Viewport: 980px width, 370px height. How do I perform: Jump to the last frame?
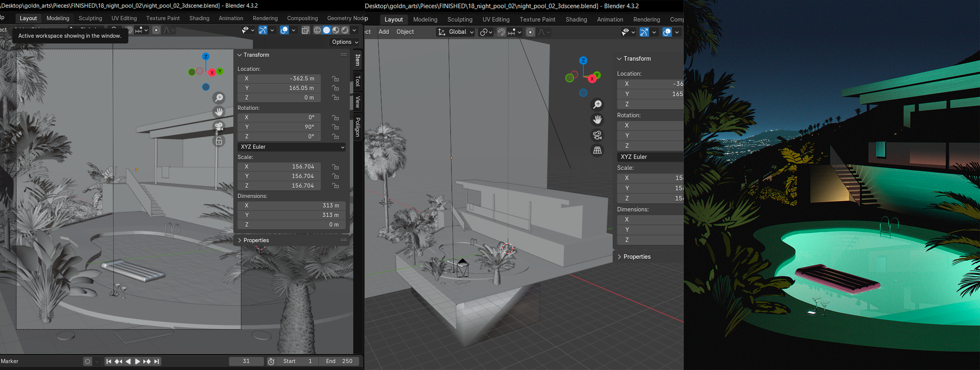click(x=156, y=361)
